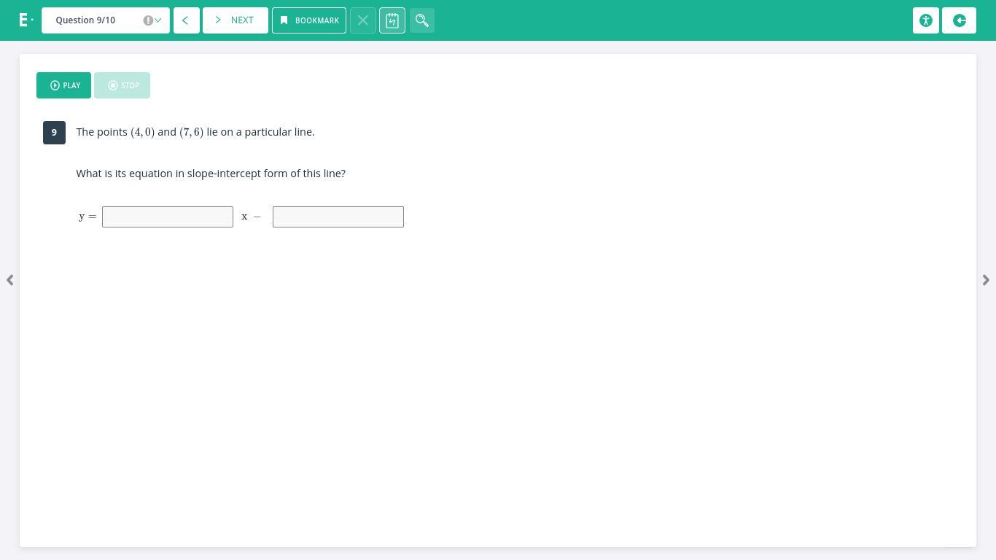Select the magnifier zoom tool
This screenshot has width=996, height=560.
click(422, 20)
